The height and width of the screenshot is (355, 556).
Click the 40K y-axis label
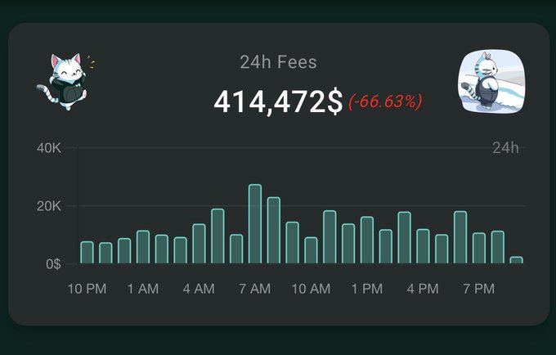49,148
